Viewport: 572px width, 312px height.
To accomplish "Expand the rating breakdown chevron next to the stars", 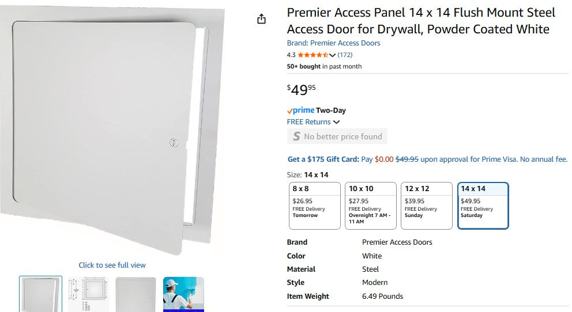I will point(332,55).
